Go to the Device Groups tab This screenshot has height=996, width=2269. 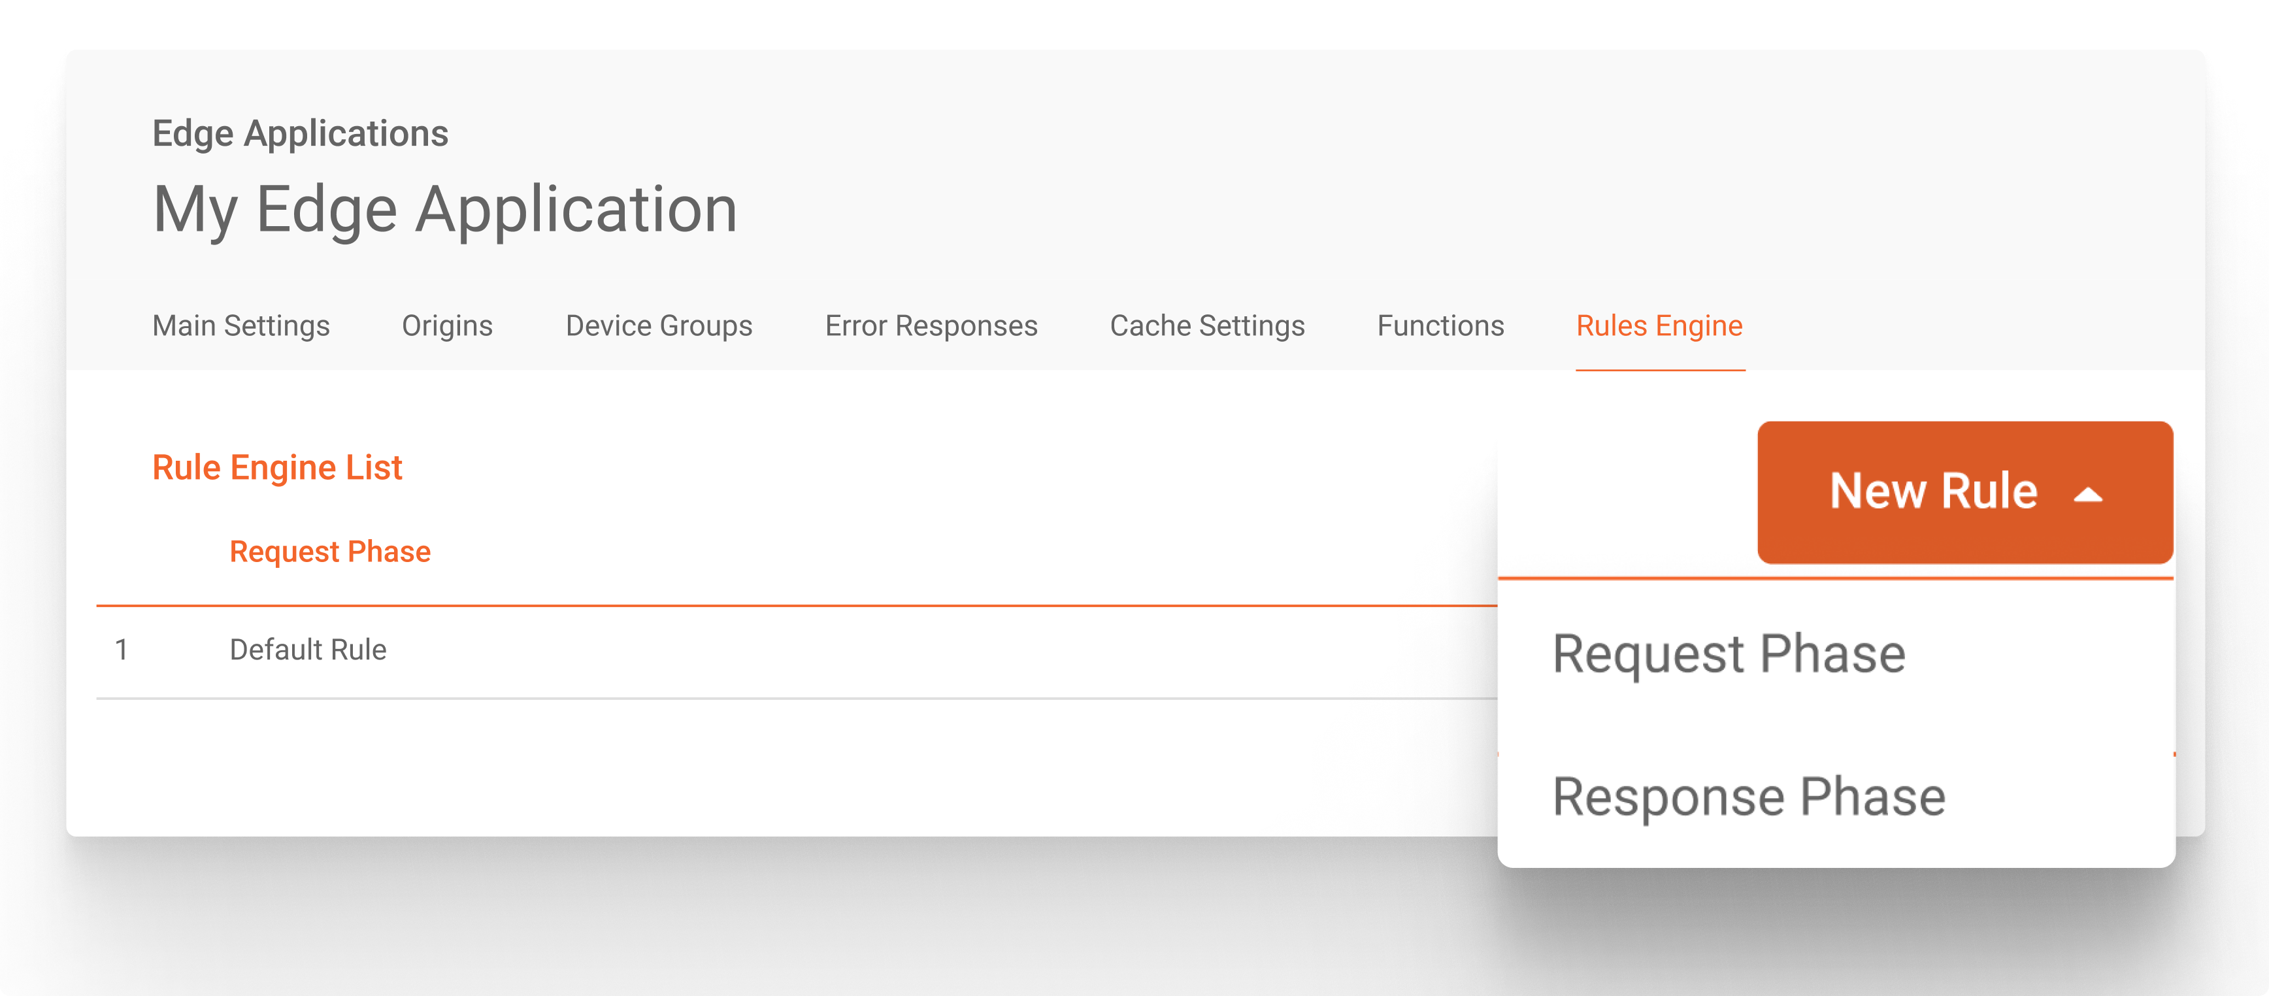pyautogui.click(x=659, y=326)
